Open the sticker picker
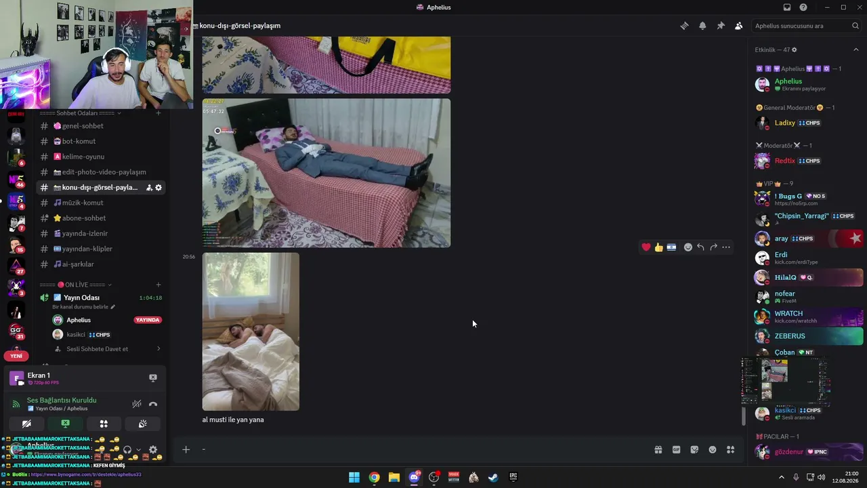Viewport: 867px width, 488px height. click(694, 449)
